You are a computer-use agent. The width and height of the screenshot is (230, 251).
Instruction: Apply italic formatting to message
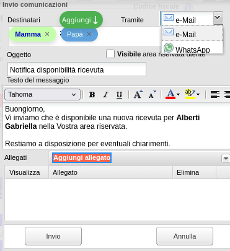click(x=105, y=95)
